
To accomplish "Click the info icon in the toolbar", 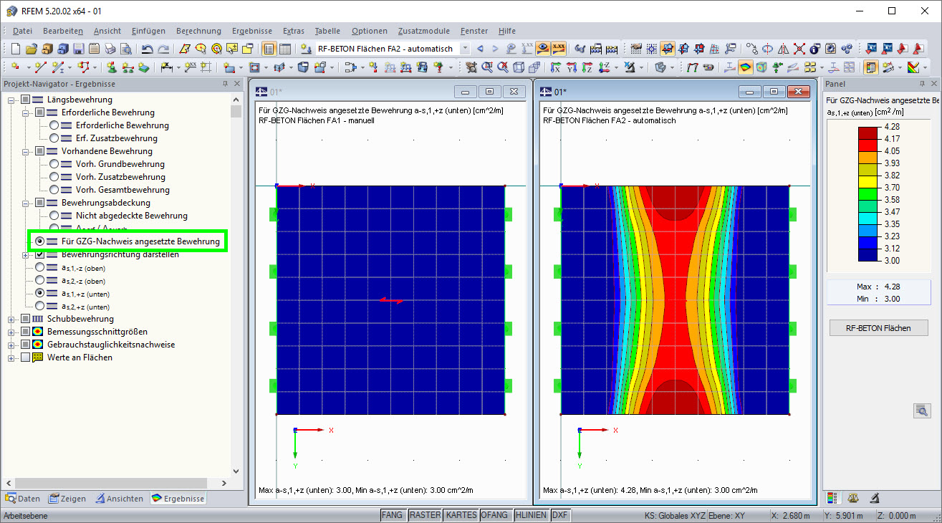I will coord(813,49).
